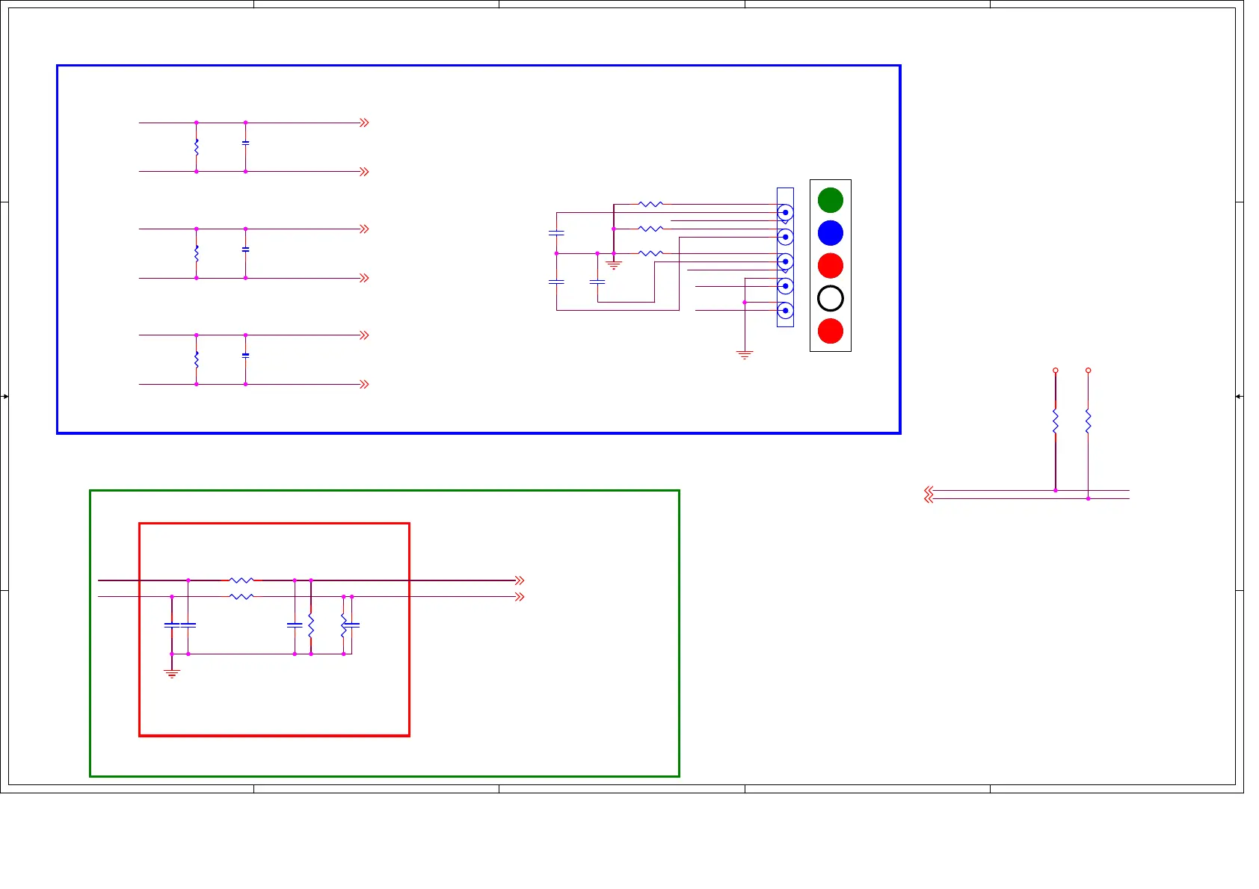
Task: Pick the hollow white circle in the legend
Action: coord(831,299)
